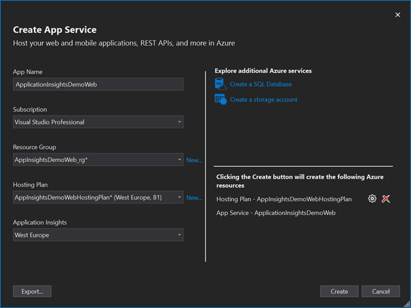Expand the Resource Group dropdown
This screenshot has height=308, width=411.
click(x=98, y=160)
